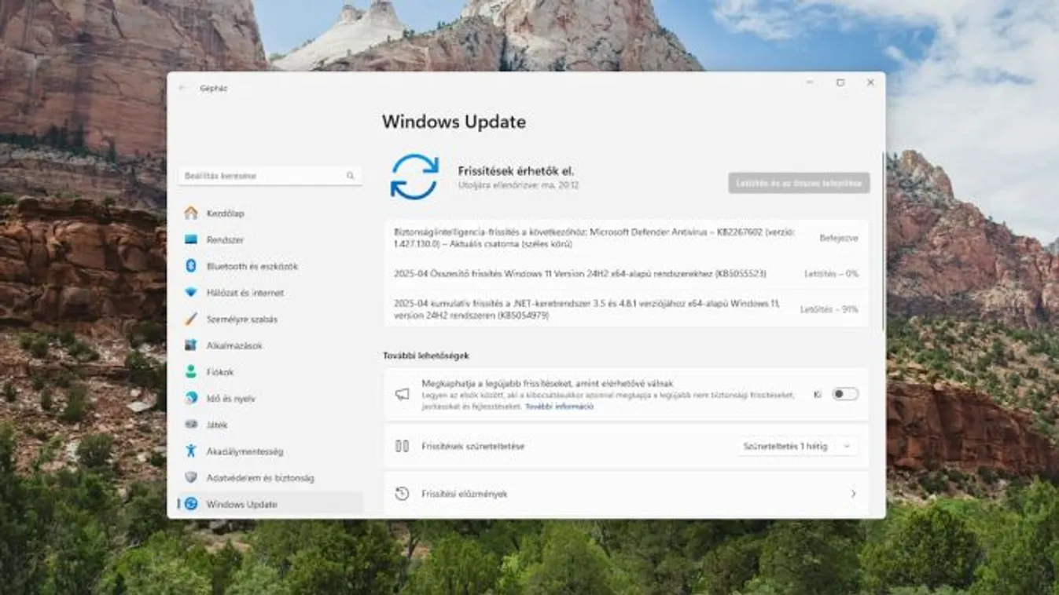This screenshot has width=1059, height=595.
Task: Click the Bluetooth icon in the sidebar
Action: tap(191, 266)
